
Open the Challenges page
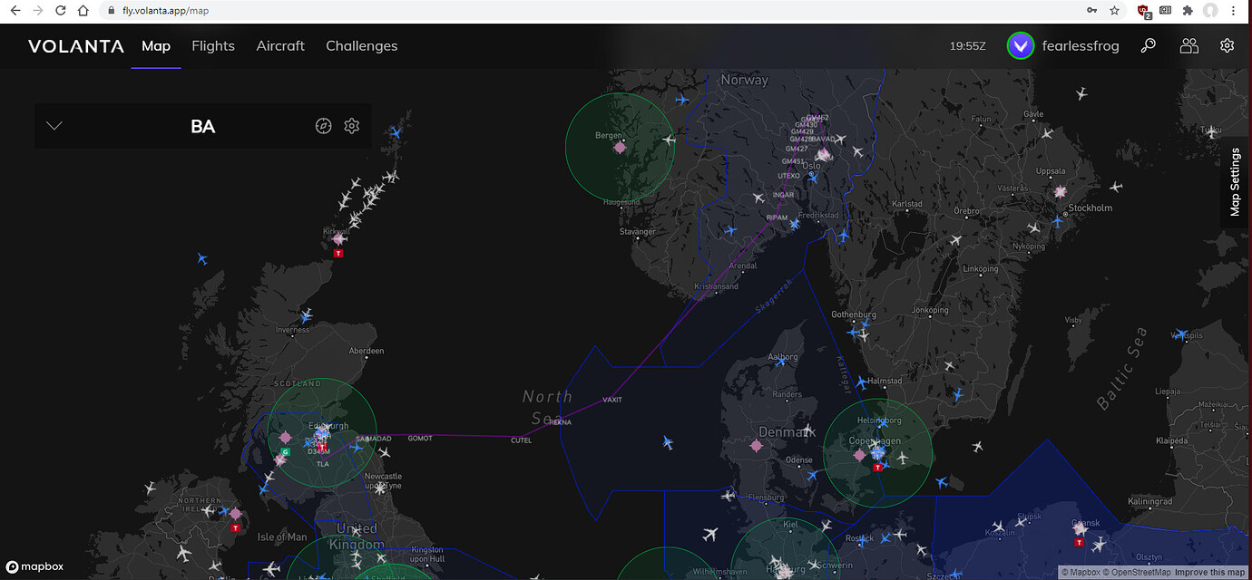click(x=361, y=45)
